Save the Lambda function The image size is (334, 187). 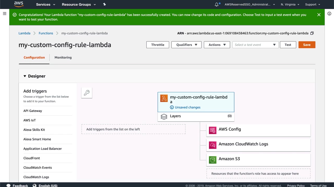tap(307, 45)
